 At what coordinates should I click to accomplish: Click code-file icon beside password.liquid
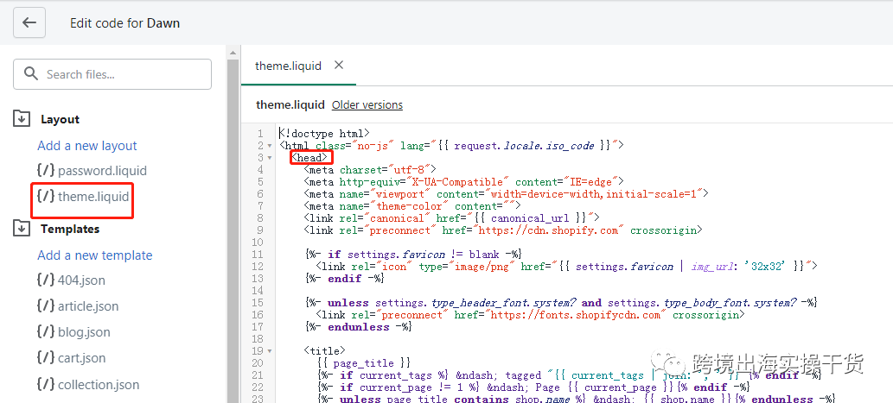46,170
